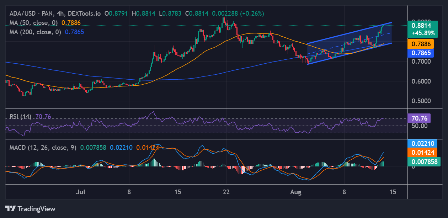The height and width of the screenshot is (218, 448).
Task: Click the 0.7000 price scale label
Action: (421, 62)
